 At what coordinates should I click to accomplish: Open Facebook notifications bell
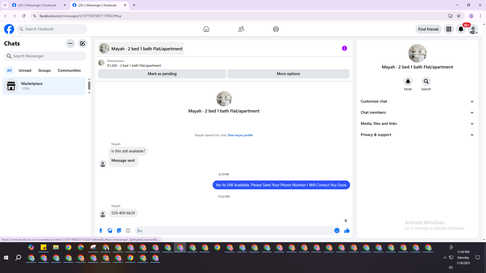461,29
